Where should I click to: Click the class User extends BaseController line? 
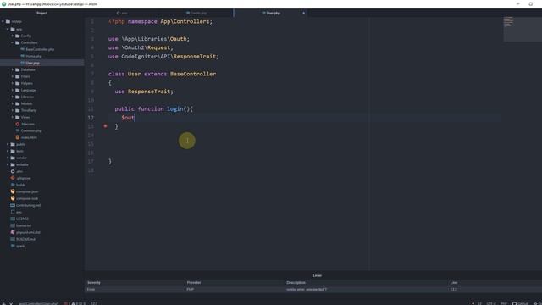[162, 74]
